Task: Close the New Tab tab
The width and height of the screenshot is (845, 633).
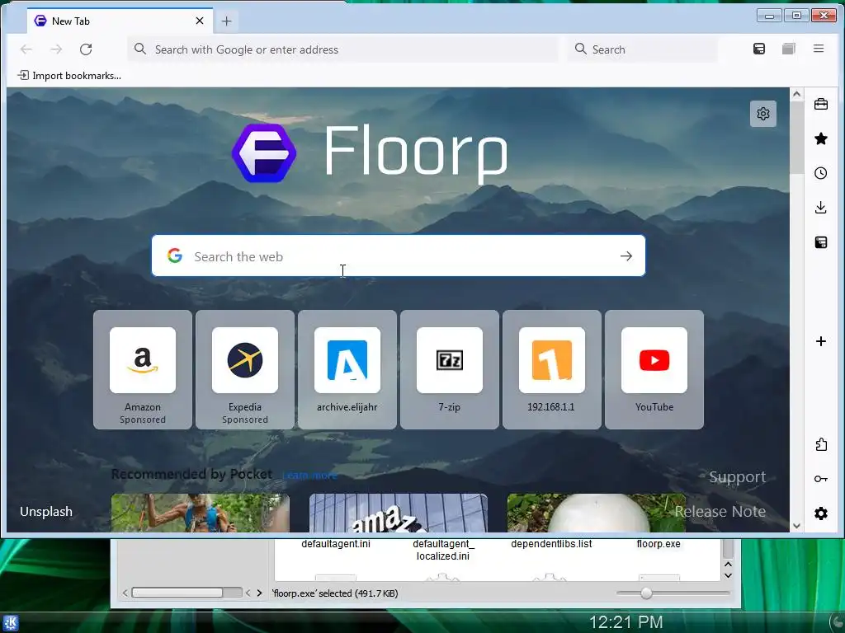Action: [x=200, y=21]
